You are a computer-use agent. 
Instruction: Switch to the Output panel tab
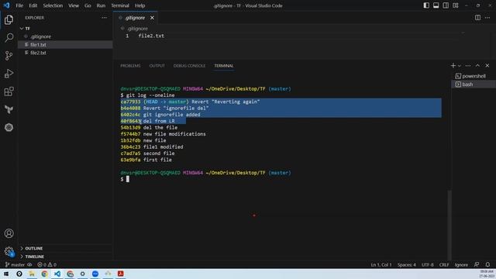click(x=157, y=65)
